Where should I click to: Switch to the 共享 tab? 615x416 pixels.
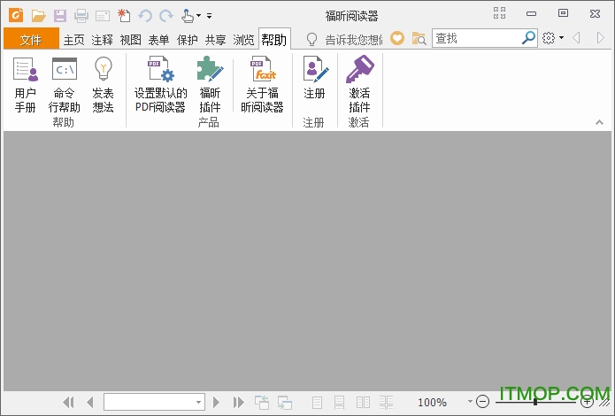215,40
